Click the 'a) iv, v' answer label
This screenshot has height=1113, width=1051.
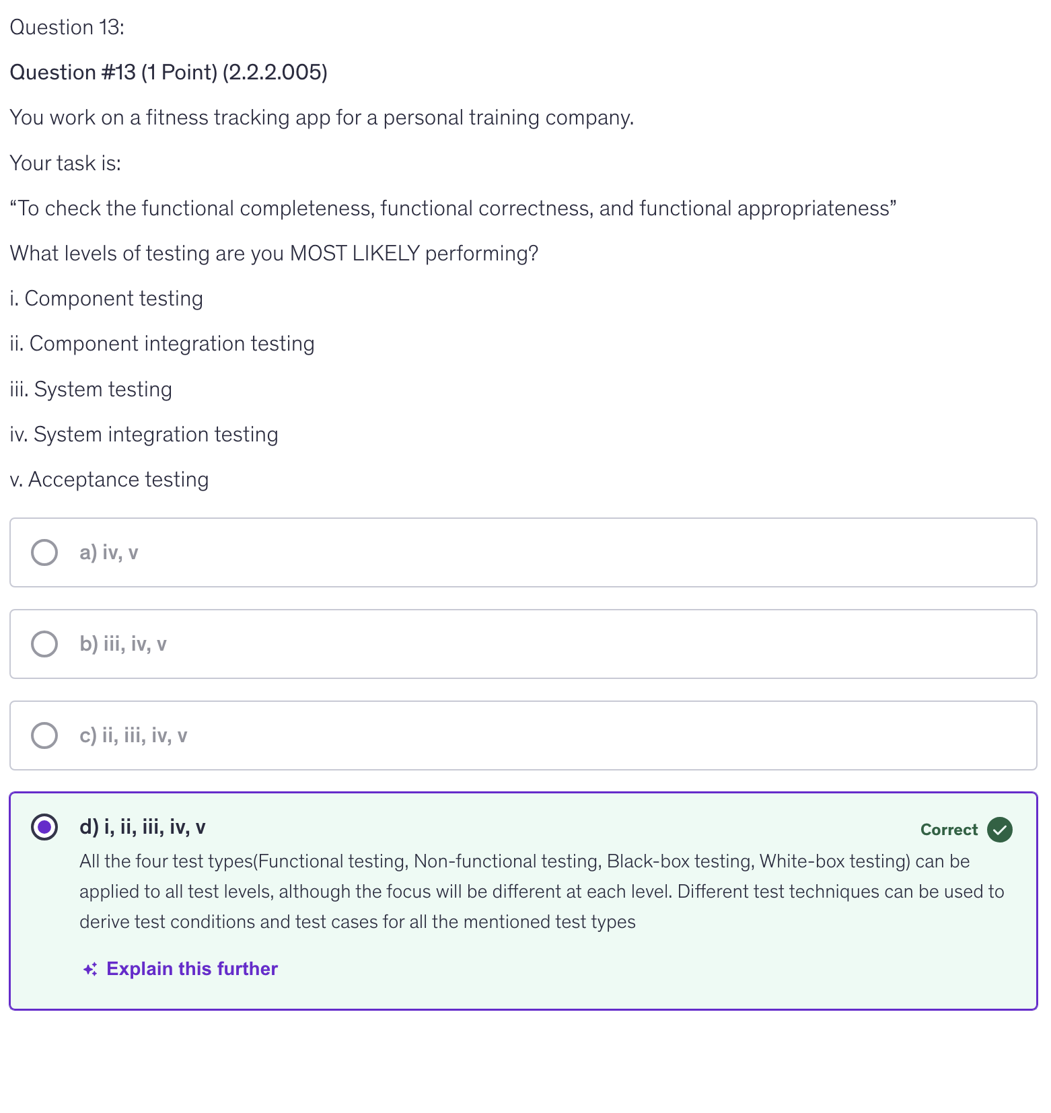tap(109, 552)
